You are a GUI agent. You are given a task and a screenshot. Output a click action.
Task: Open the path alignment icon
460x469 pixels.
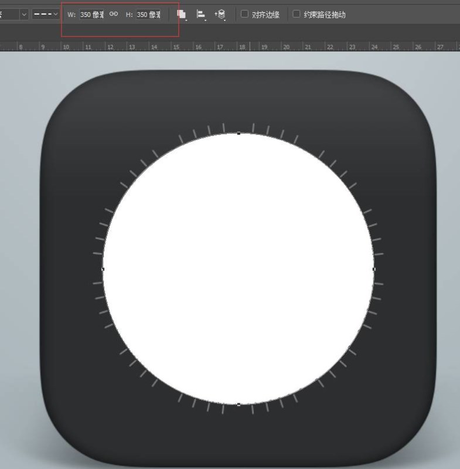(x=201, y=15)
